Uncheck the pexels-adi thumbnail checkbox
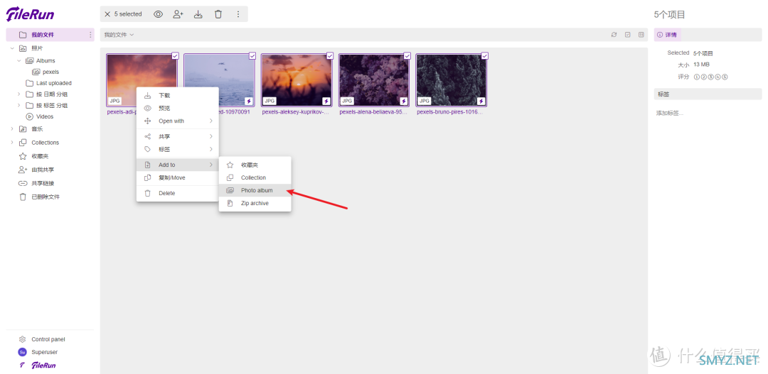This screenshot has height=374, width=768. (x=175, y=56)
